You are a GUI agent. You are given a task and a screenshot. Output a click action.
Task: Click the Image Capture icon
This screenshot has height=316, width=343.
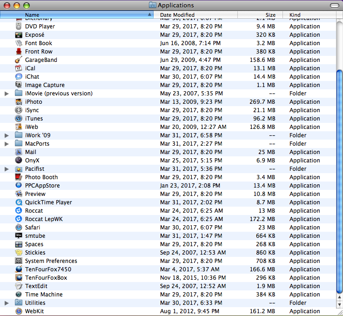pos(19,85)
